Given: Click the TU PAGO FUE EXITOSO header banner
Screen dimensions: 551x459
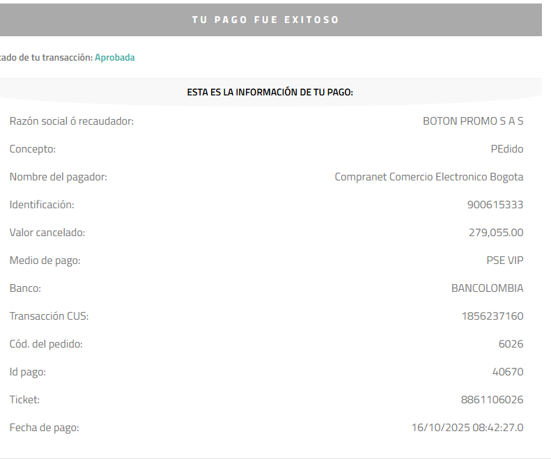Looking at the screenshot, I should [x=270, y=20].
